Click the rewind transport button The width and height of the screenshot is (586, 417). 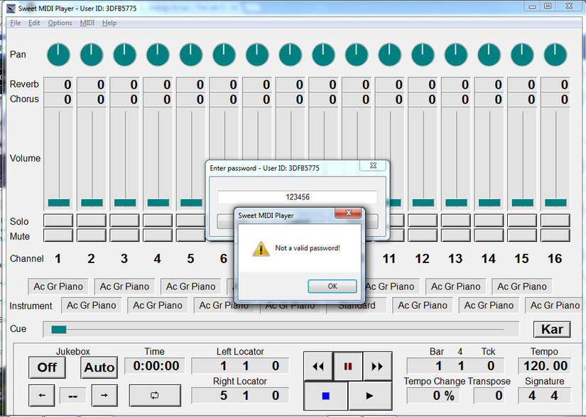pyautogui.click(x=318, y=366)
